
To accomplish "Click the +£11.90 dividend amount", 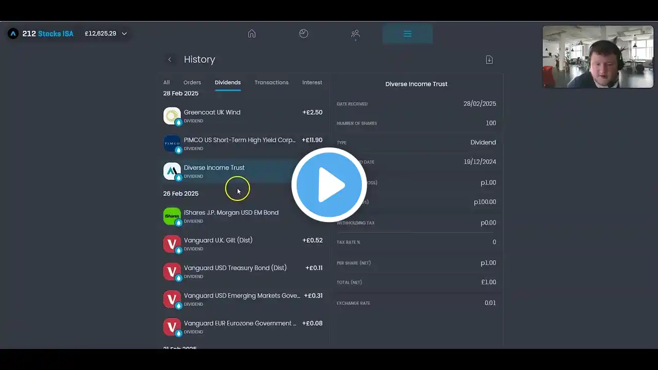I will tap(312, 140).
